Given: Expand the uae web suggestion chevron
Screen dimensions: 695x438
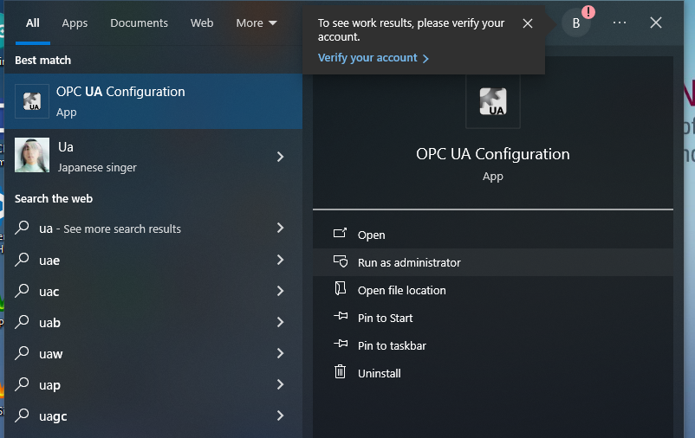Looking at the screenshot, I should 280,260.
